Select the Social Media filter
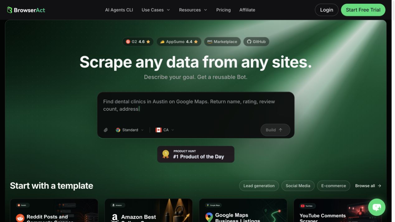Image resolution: width=395 pixels, height=222 pixels. coord(298,186)
